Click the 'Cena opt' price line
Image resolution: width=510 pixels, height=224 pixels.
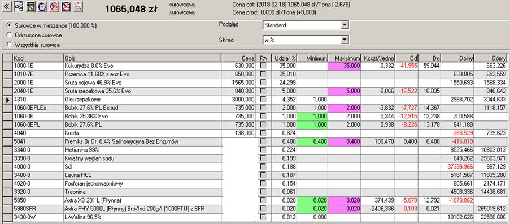point(291,5)
